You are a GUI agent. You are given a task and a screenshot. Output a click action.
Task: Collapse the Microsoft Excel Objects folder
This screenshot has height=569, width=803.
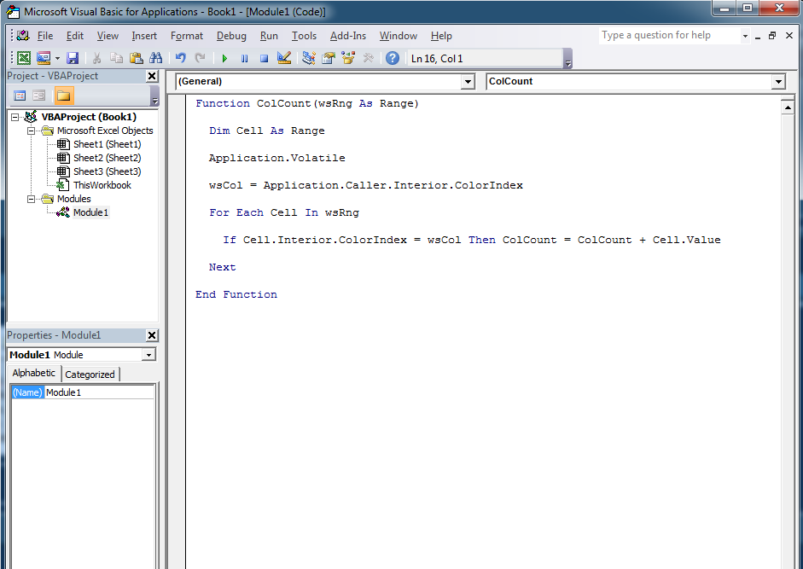tap(32, 131)
